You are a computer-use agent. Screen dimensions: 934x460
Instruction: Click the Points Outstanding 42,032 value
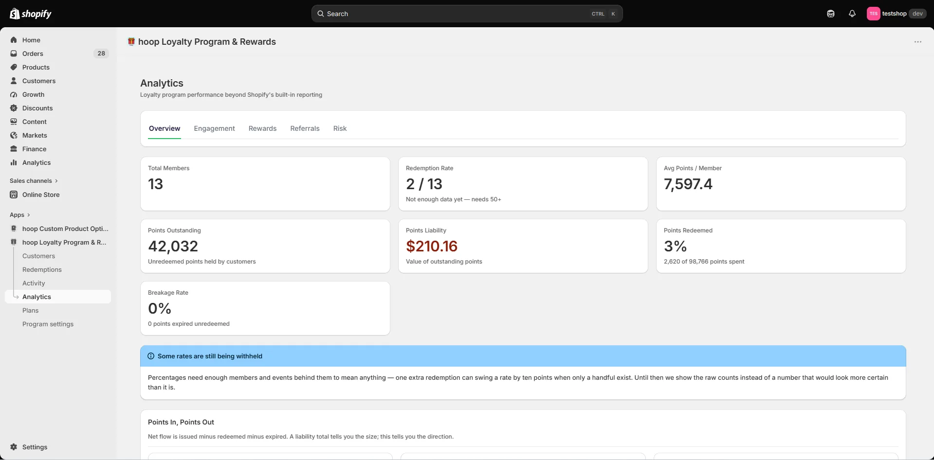(173, 246)
